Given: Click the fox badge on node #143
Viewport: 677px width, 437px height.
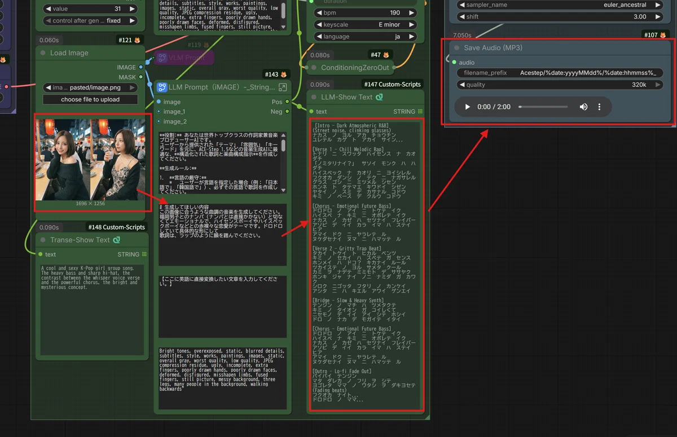Looking at the screenshot, I should (x=284, y=74).
